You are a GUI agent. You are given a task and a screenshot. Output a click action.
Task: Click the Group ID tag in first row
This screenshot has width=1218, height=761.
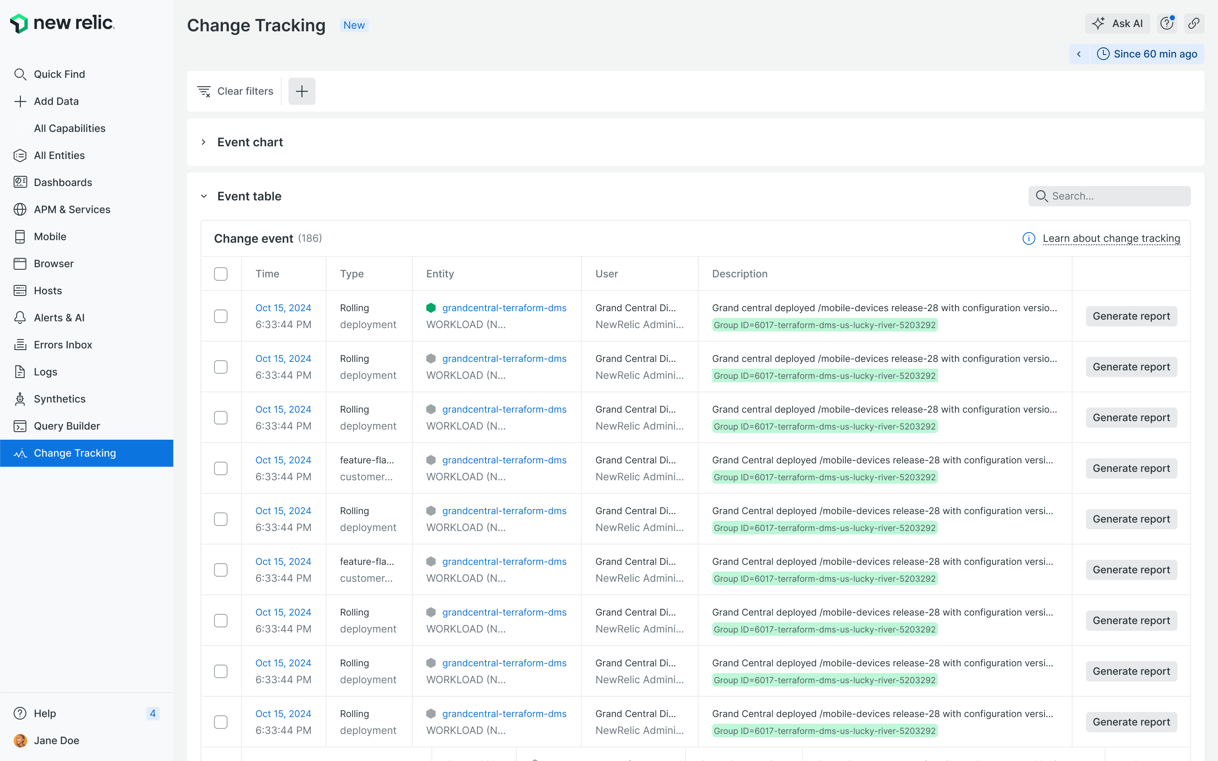(x=824, y=325)
